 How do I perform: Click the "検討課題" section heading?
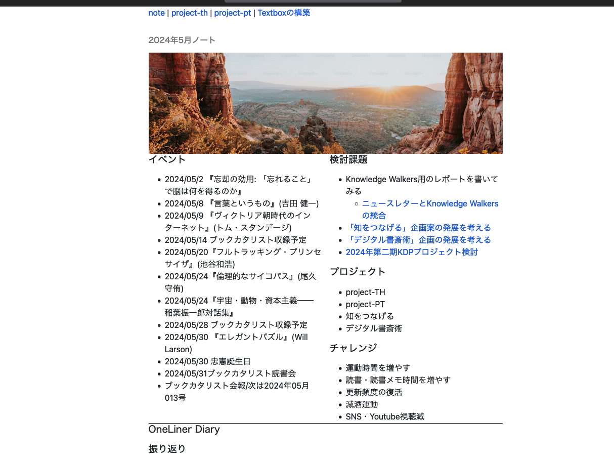tap(349, 159)
